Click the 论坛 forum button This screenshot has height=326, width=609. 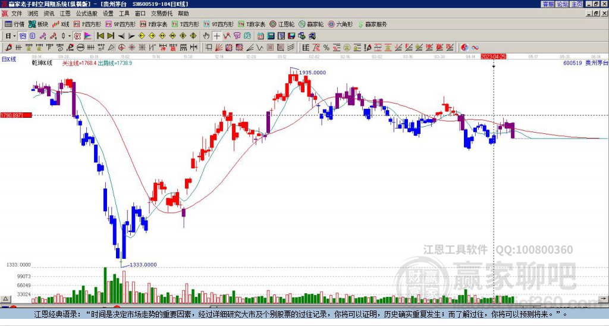[563, 4]
